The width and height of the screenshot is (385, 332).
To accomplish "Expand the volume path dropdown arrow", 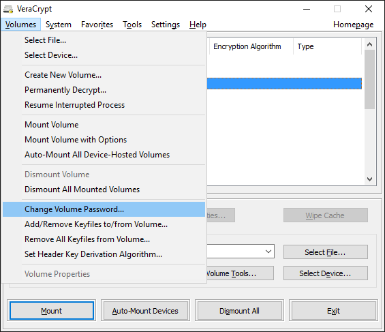I will (268, 252).
